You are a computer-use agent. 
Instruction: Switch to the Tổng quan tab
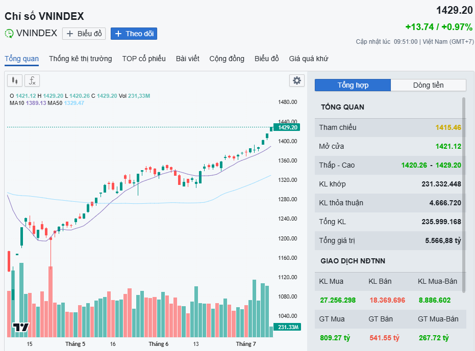22,59
